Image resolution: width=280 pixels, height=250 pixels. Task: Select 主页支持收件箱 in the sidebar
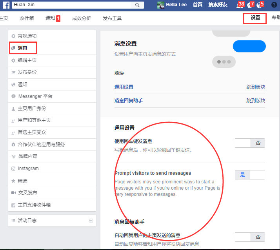pos(52,205)
